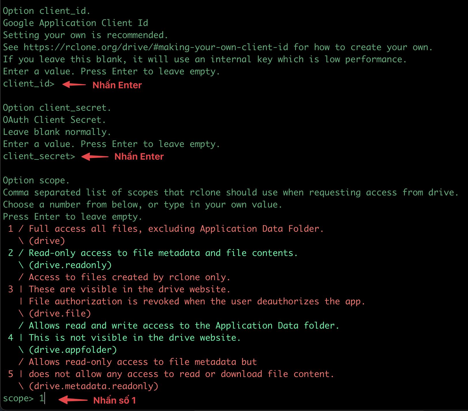468x411 pixels.
Task: Click option 3 number in scope list
Action: (x=11, y=289)
